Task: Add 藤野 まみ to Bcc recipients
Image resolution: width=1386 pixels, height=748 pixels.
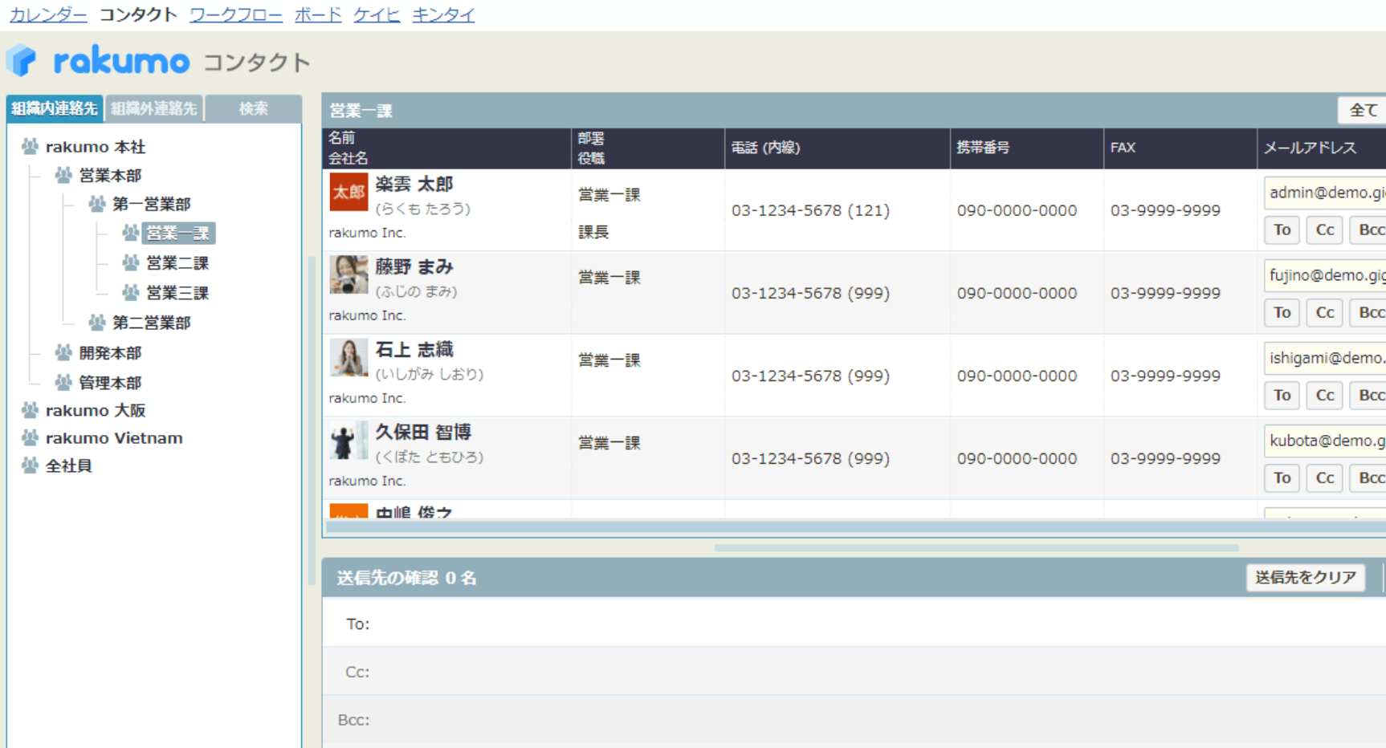Action: click(x=1368, y=313)
